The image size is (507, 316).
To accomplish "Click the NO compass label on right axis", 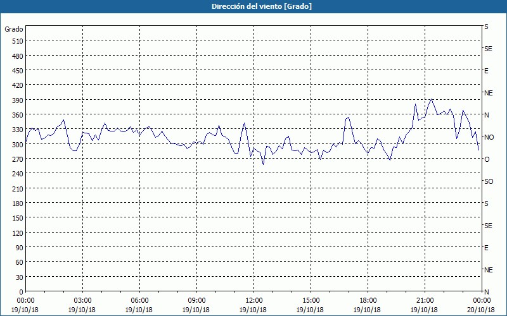I will point(489,137).
